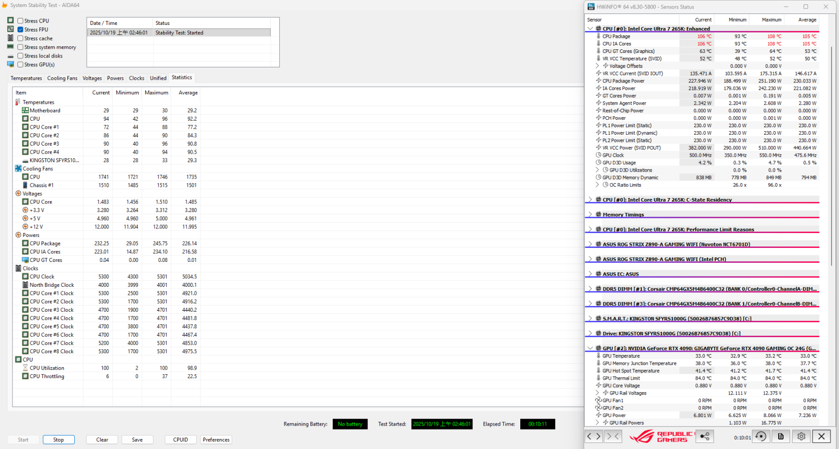The height and width of the screenshot is (449, 839).
Task: Click the collapse columns arrows icon in HWiNFO
Action: pos(613,437)
